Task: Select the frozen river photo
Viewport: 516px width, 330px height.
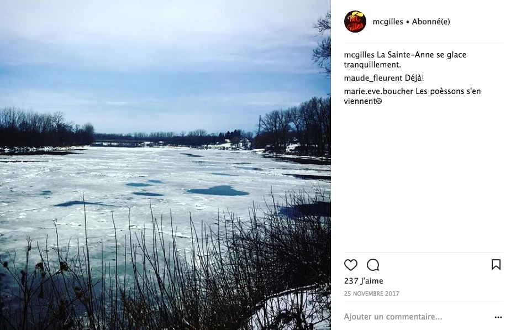Action: (x=165, y=165)
